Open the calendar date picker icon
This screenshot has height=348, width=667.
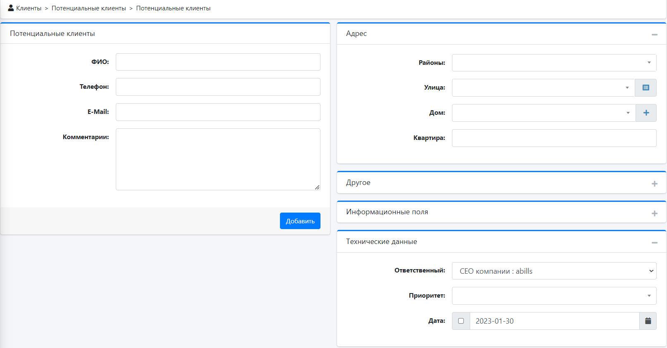pos(648,321)
